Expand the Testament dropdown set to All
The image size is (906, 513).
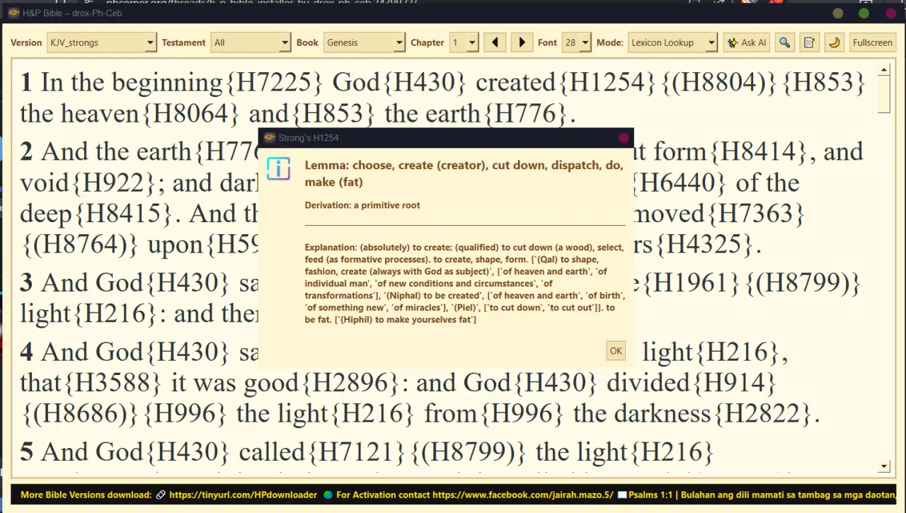pyautogui.click(x=251, y=42)
